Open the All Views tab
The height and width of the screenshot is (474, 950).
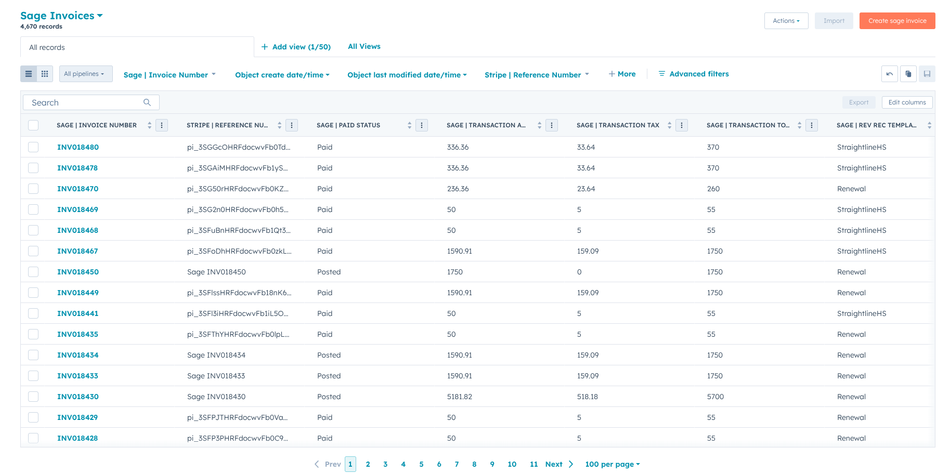(364, 46)
